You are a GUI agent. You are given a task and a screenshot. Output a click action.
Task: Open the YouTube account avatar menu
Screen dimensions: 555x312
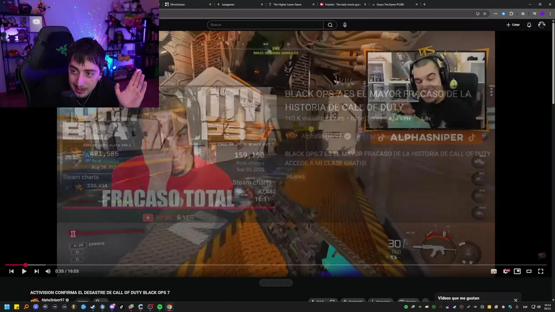(542, 25)
